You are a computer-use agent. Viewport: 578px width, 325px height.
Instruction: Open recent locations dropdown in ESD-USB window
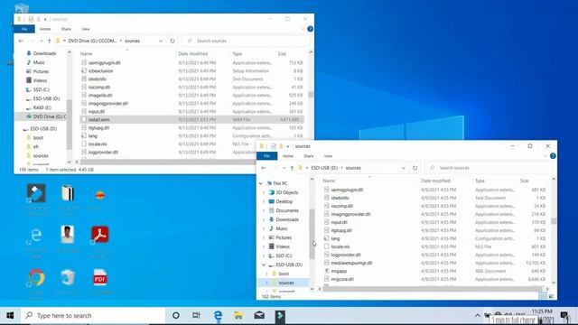(x=284, y=168)
